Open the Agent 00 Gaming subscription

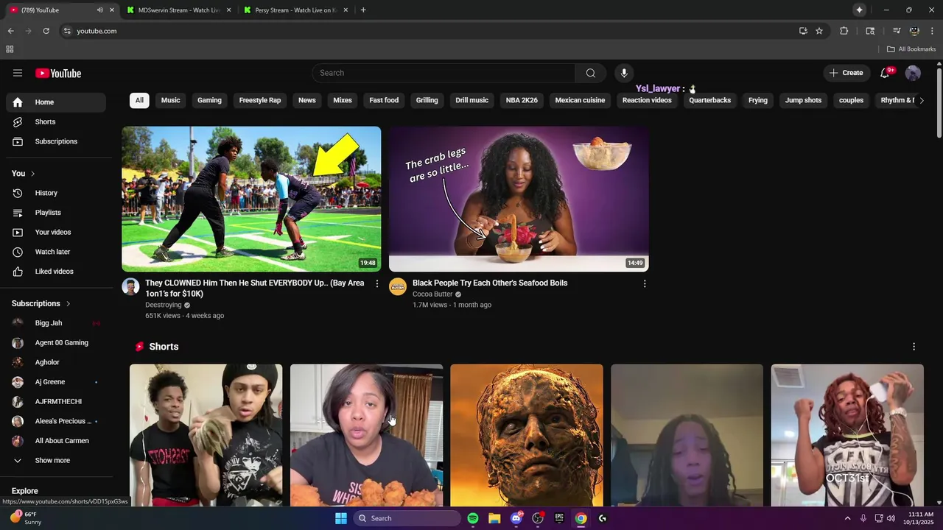[x=56, y=343]
